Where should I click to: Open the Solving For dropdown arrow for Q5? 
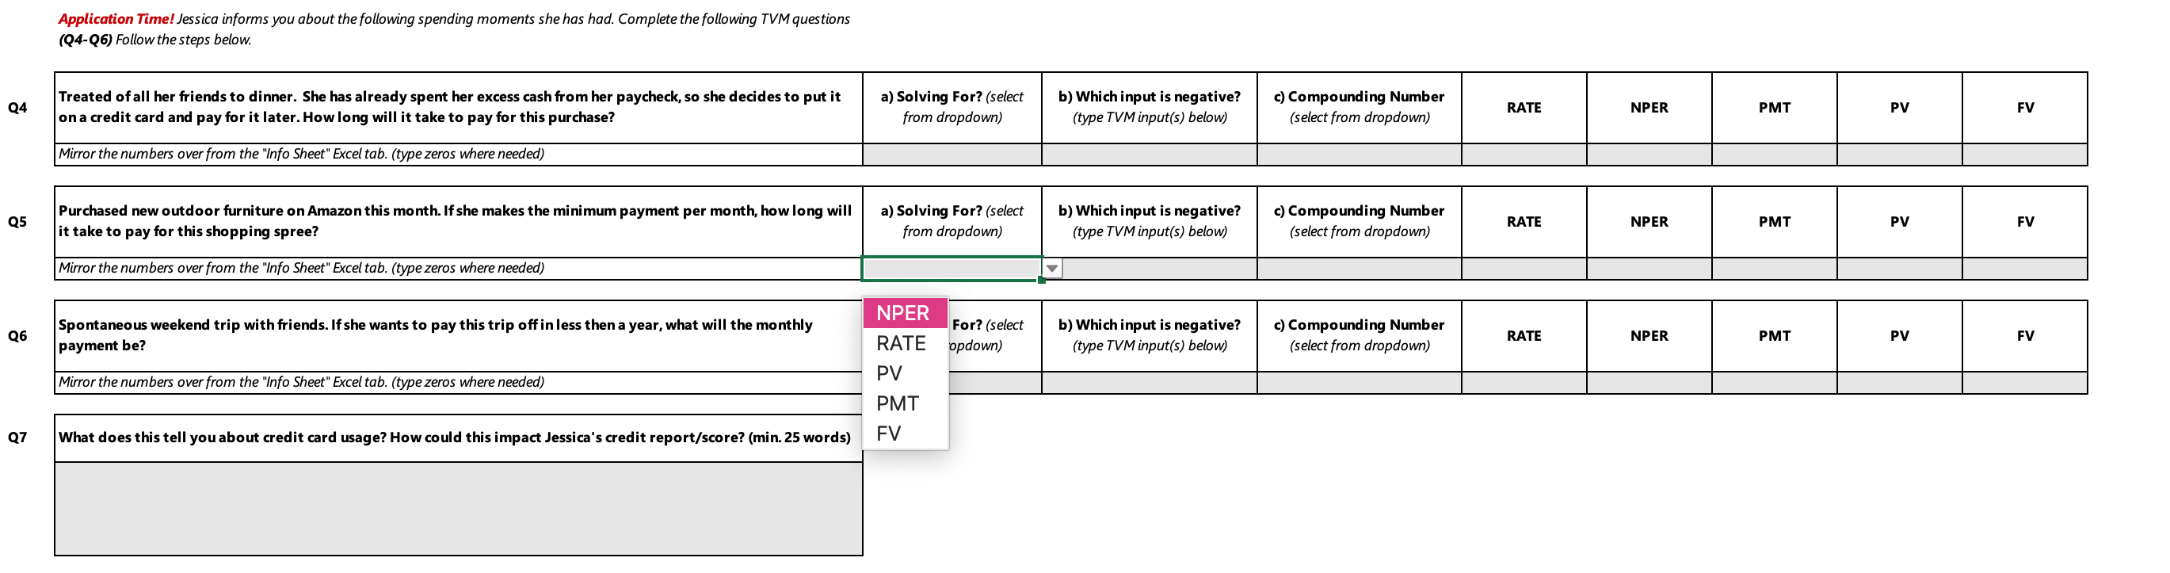(x=1052, y=267)
